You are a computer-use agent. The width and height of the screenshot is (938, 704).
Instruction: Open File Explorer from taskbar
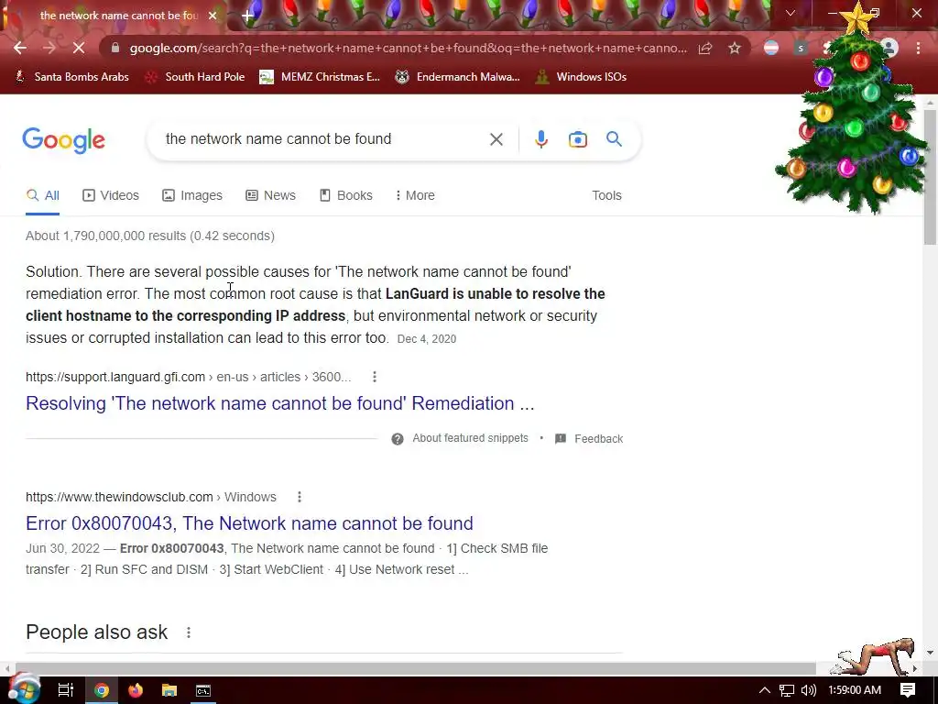[x=169, y=690]
